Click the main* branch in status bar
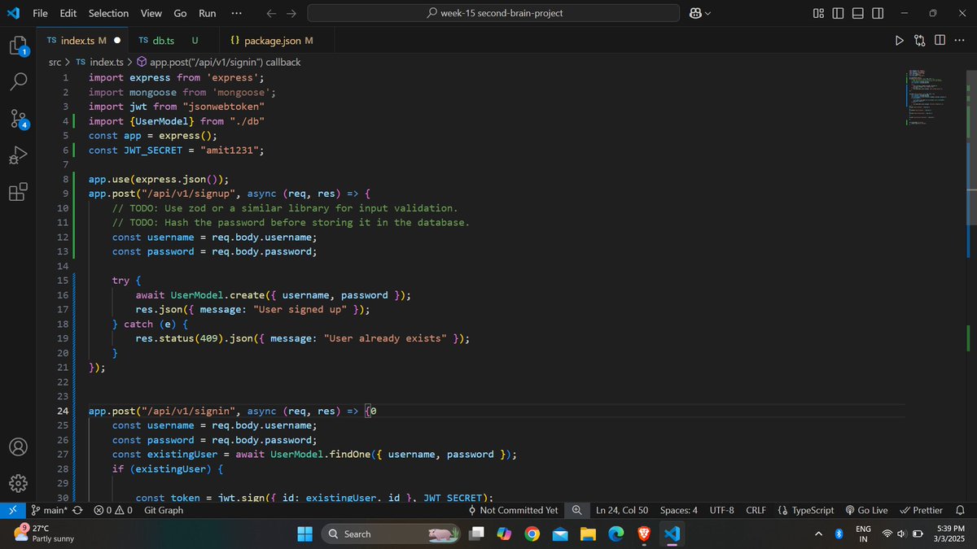977x549 pixels. pos(49,510)
